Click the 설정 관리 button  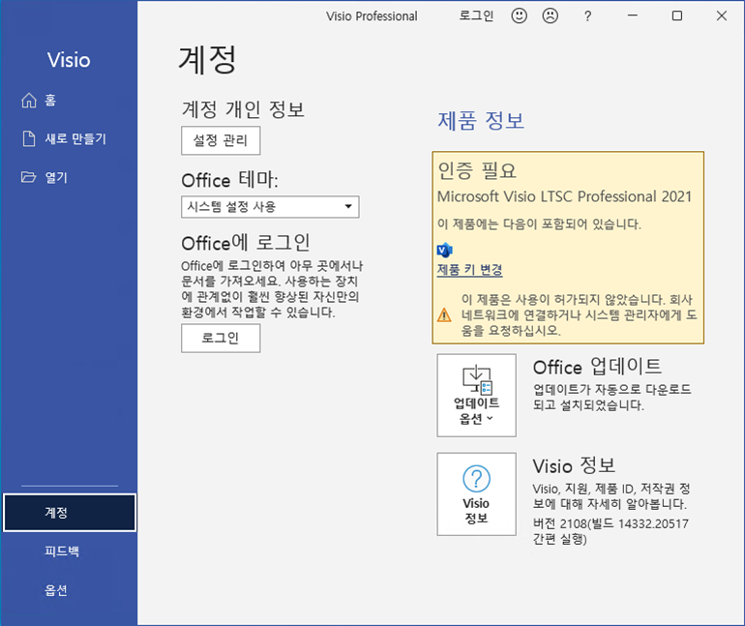pyautogui.click(x=221, y=140)
